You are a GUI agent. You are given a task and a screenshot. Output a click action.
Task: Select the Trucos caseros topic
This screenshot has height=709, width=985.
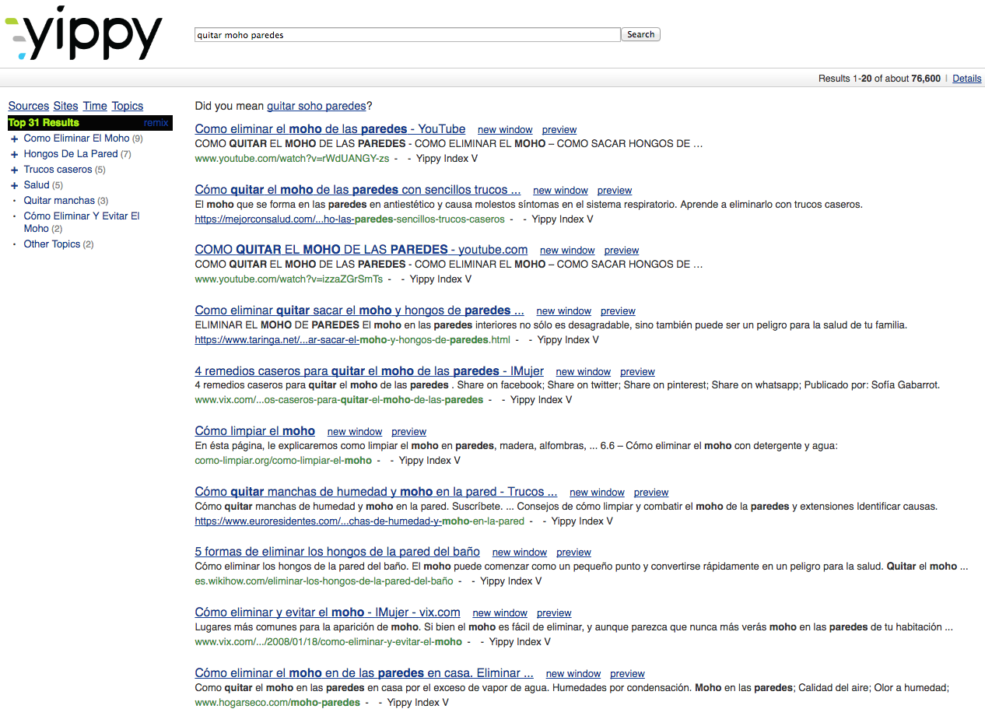coord(58,170)
